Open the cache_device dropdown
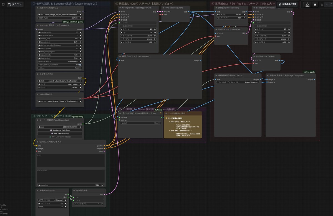The width and height of the screenshot is (333, 216). 60,61
